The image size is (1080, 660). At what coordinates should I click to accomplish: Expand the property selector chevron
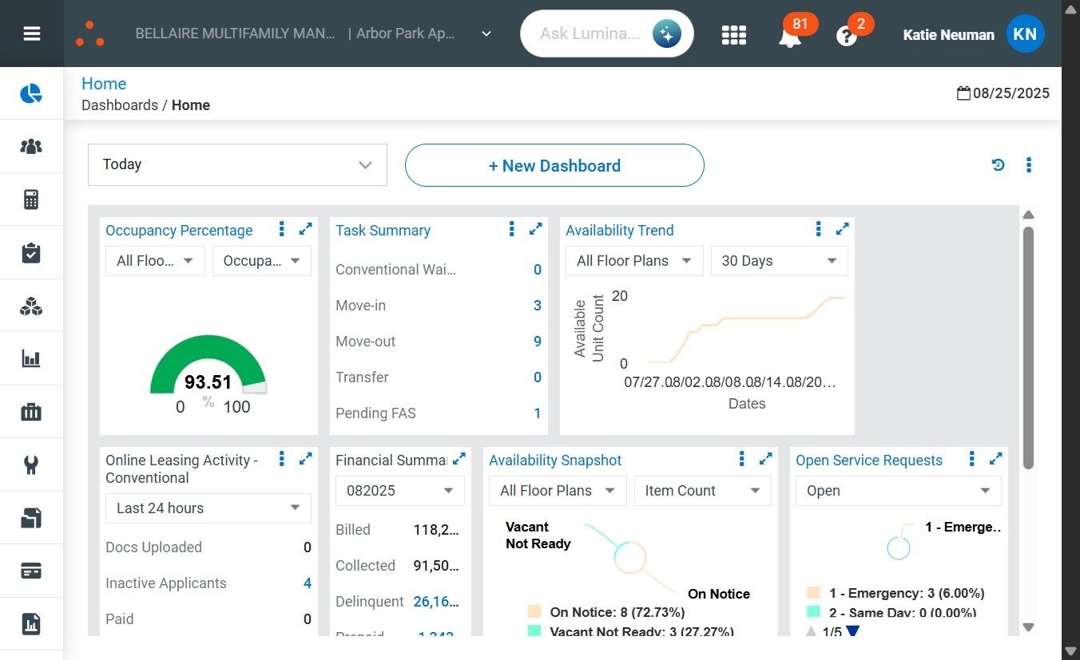coord(486,34)
